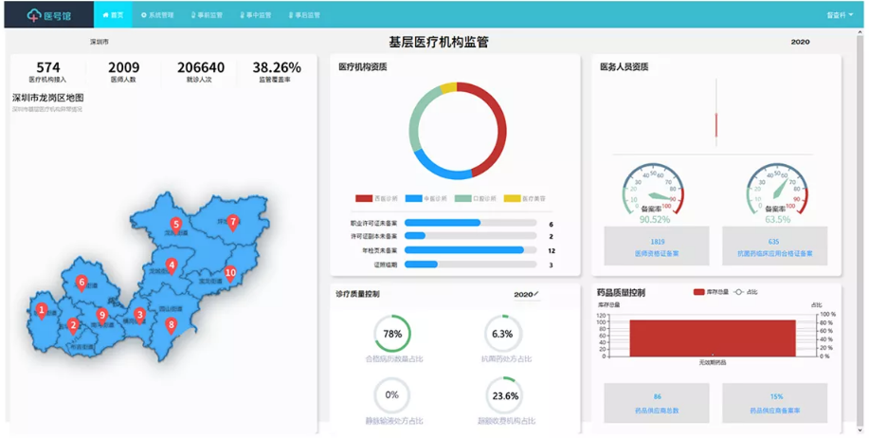Click the 职业许可证未备案 progress bar
Viewport: 869px width, 438px height.
pos(471,223)
